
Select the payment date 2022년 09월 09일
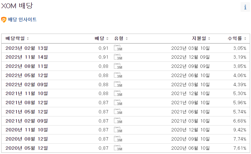pos(190,66)
